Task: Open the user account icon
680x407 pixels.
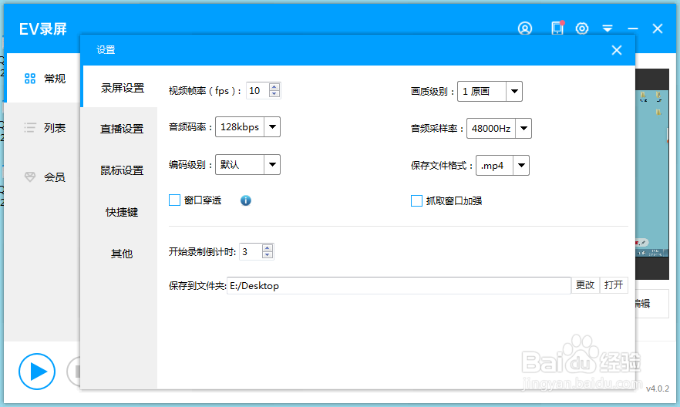Action: 525,29
